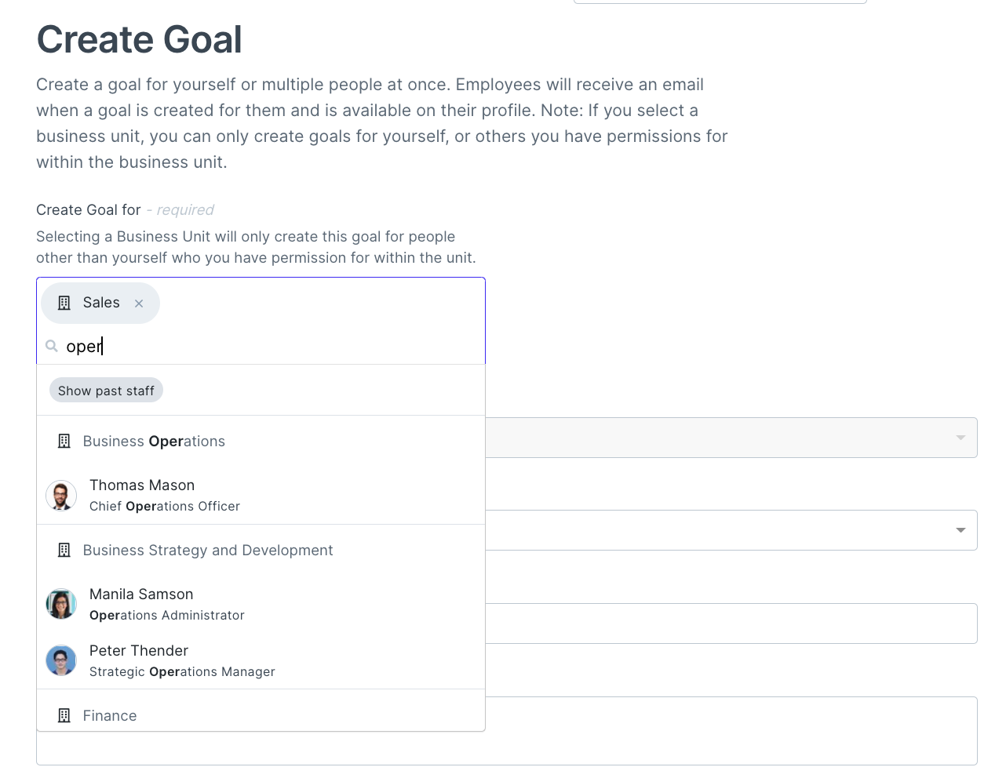Click the Business Operations building icon
This screenshot has width=1006, height=778.
64,442
